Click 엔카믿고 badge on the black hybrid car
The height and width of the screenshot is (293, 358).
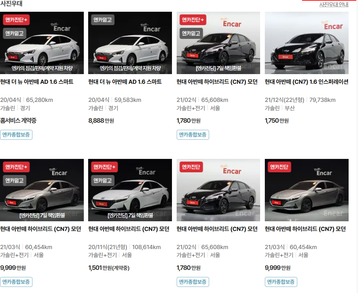point(191,33)
